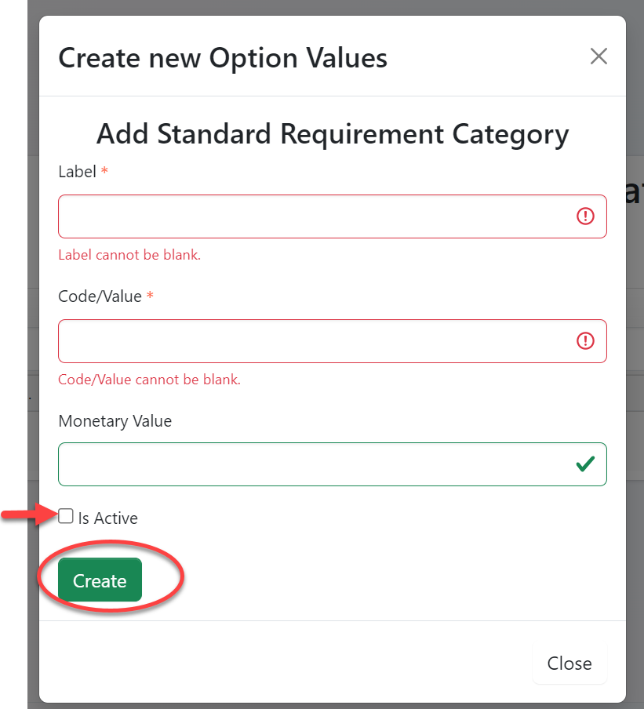Click the "Is Active" checkbox label text
Screen dimensions: 644x709
(x=107, y=518)
